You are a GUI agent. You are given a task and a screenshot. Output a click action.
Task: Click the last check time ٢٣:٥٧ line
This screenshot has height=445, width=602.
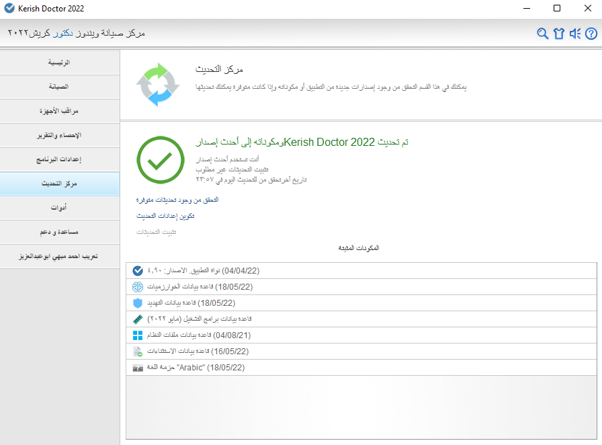point(251,180)
